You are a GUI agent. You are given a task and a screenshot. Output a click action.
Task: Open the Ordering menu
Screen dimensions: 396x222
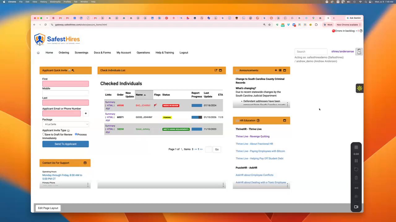pos(64,53)
